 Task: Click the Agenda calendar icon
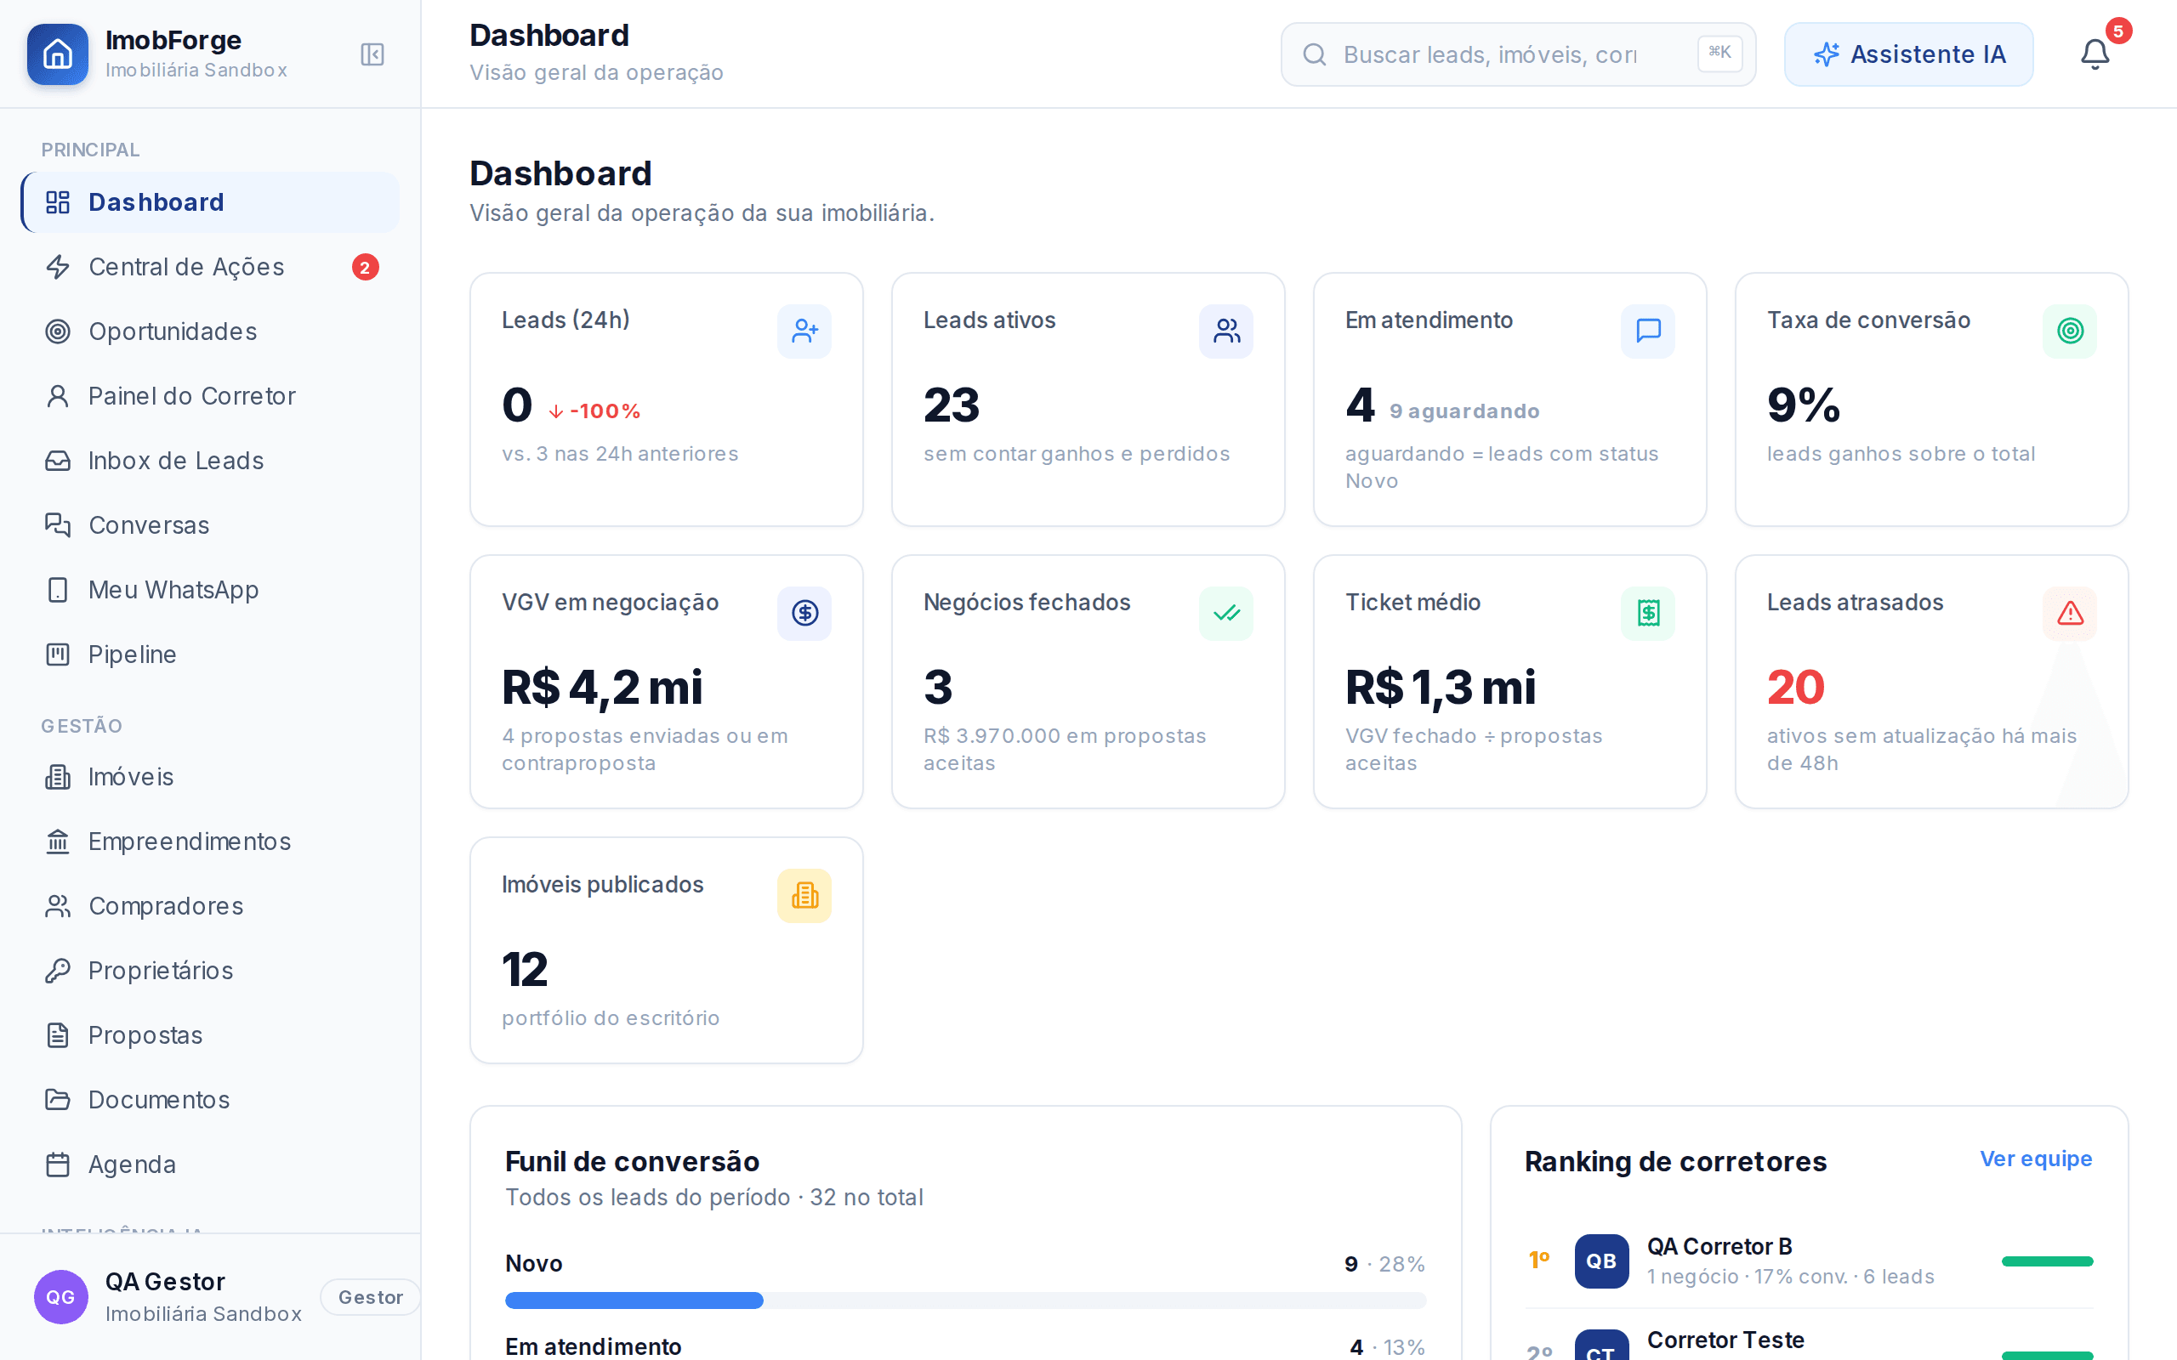(x=58, y=1164)
